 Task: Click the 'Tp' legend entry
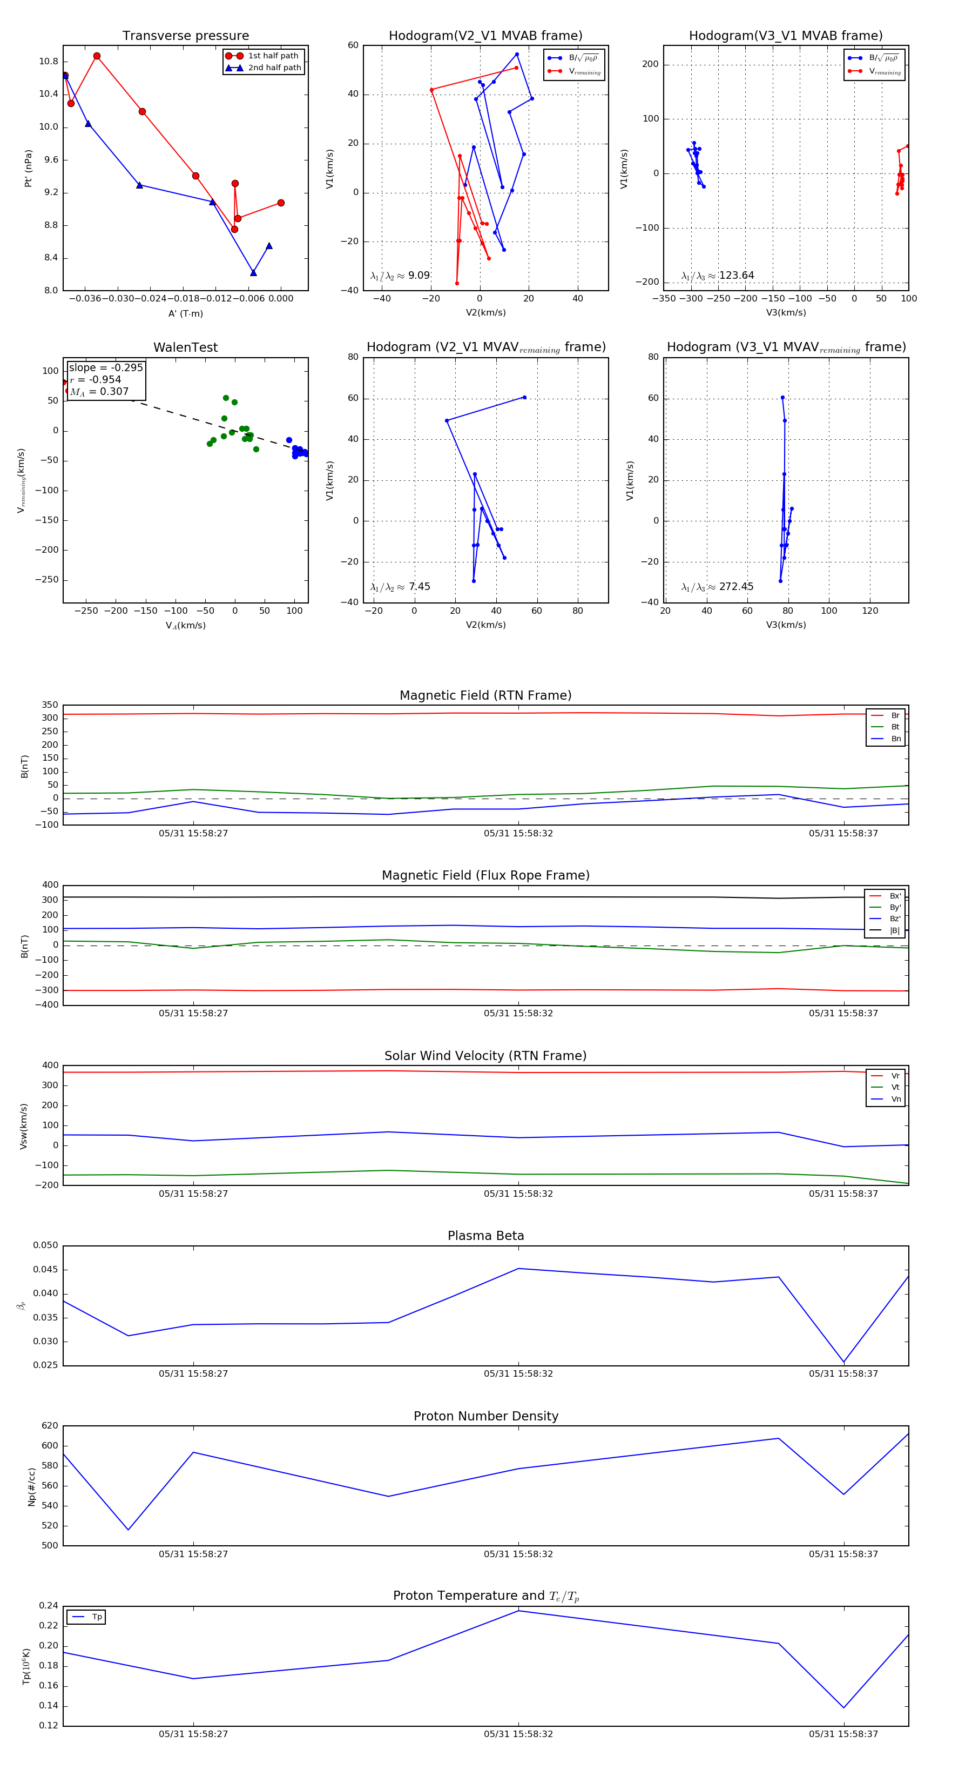point(86,1617)
